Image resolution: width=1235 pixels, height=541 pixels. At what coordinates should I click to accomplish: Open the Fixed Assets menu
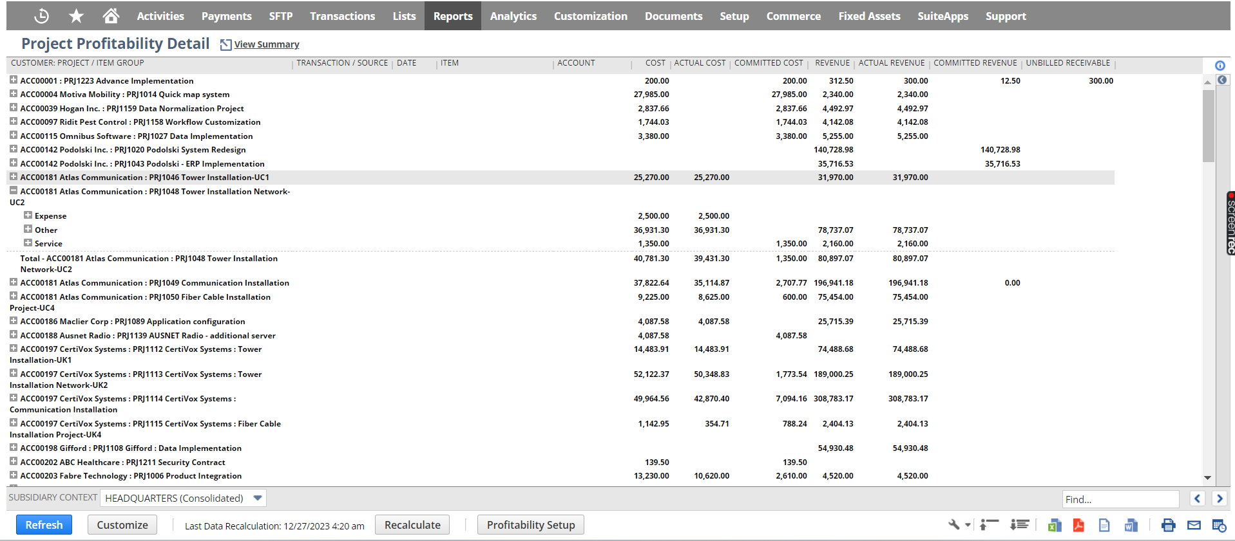pos(869,16)
